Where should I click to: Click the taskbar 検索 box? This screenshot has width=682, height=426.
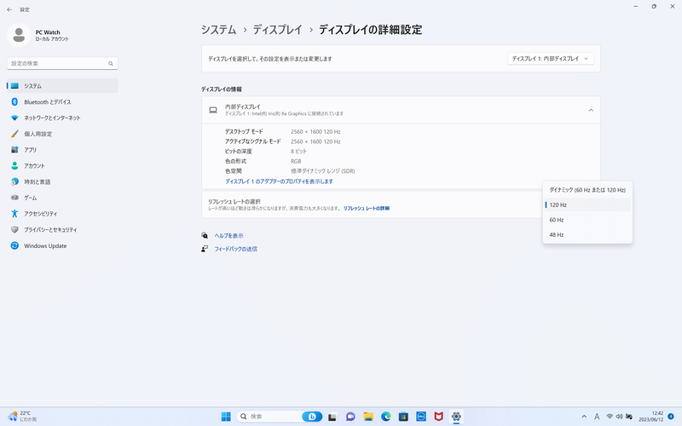[x=280, y=417]
